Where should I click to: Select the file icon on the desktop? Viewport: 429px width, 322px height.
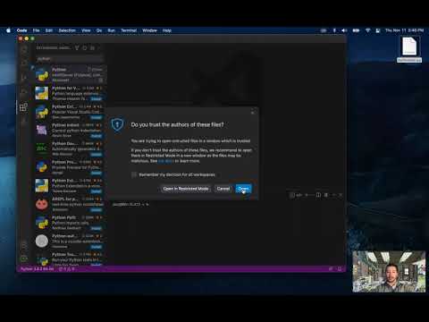click(x=409, y=49)
